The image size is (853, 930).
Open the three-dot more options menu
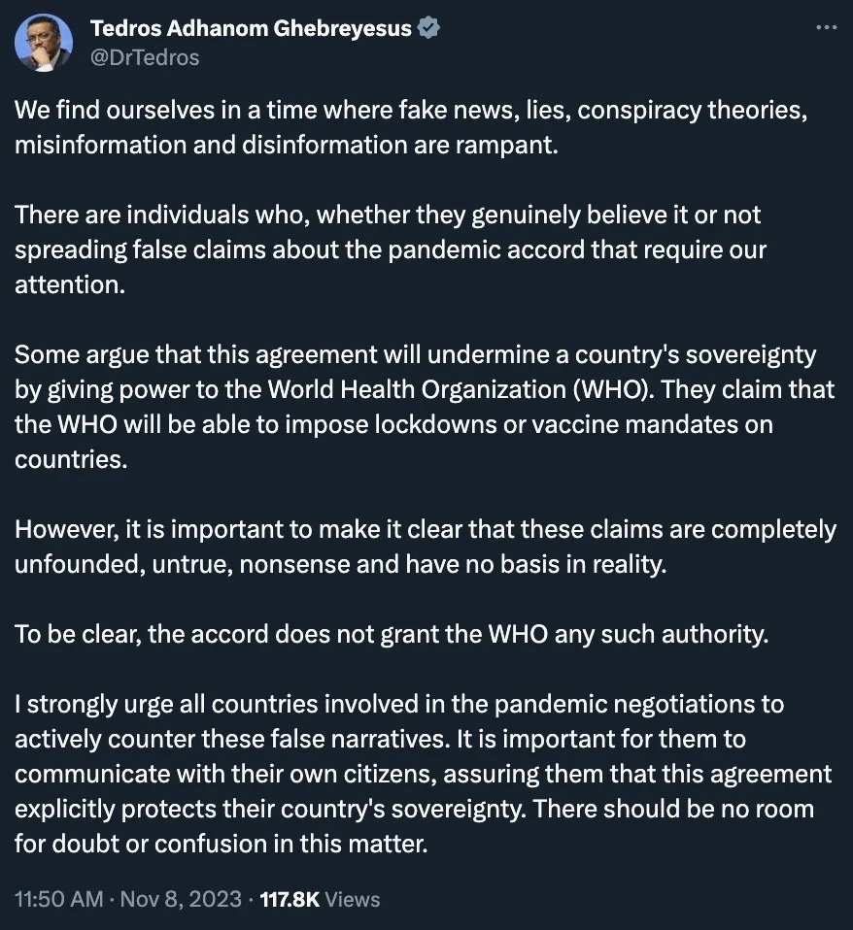tap(826, 27)
